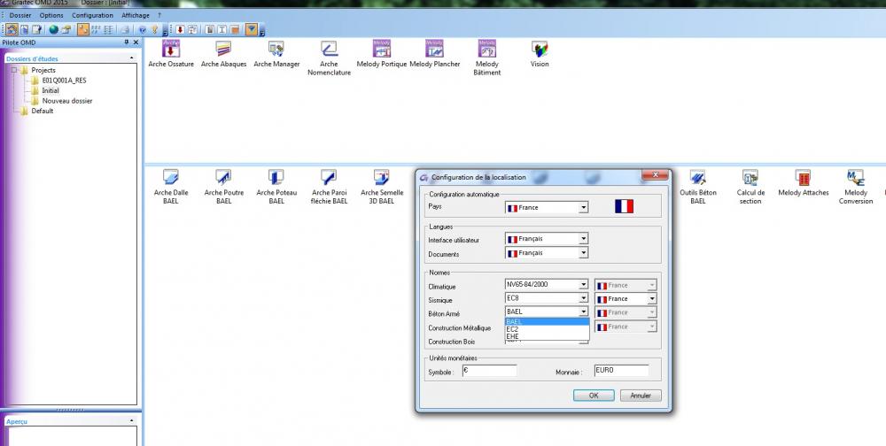Collapse the Dossiers d'études section
The width and height of the screenshot is (886, 446).
[x=132, y=58]
